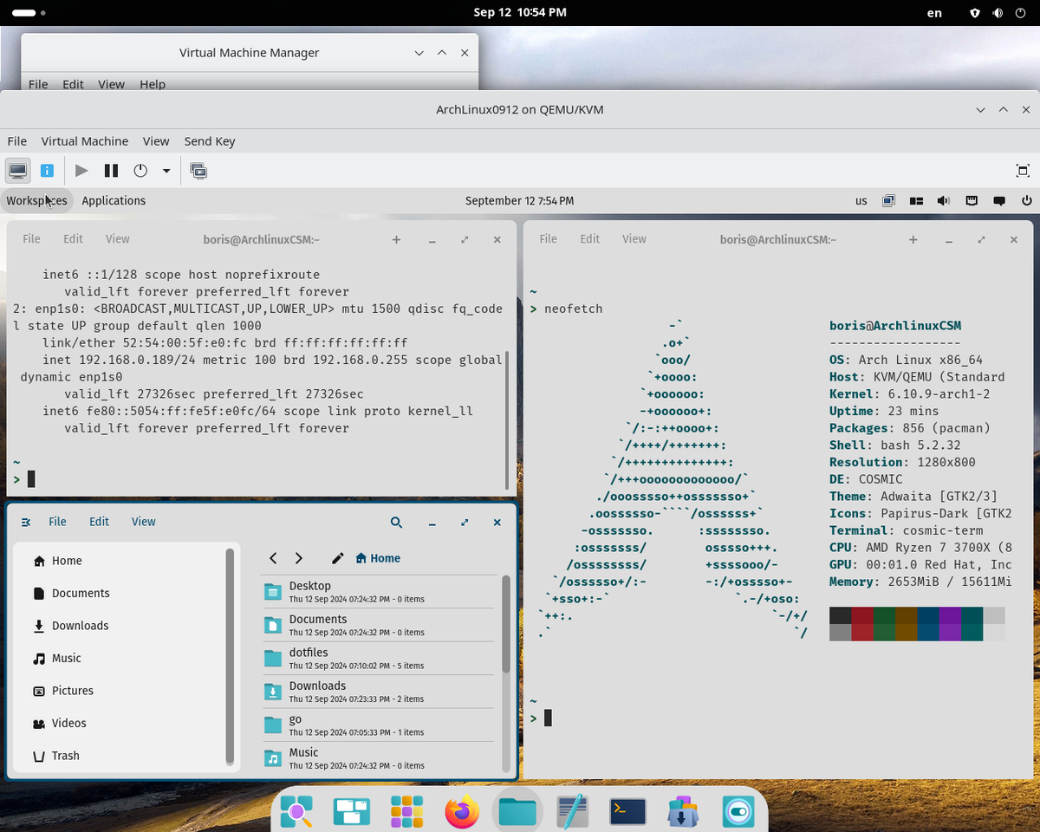Go back using the file manager arrow
Image resolution: width=1040 pixels, height=832 pixels.
tap(273, 558)
